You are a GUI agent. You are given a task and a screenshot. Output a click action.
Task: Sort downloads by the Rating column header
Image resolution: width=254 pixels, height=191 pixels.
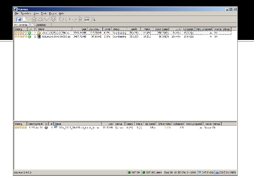click(x=20, y=29)
